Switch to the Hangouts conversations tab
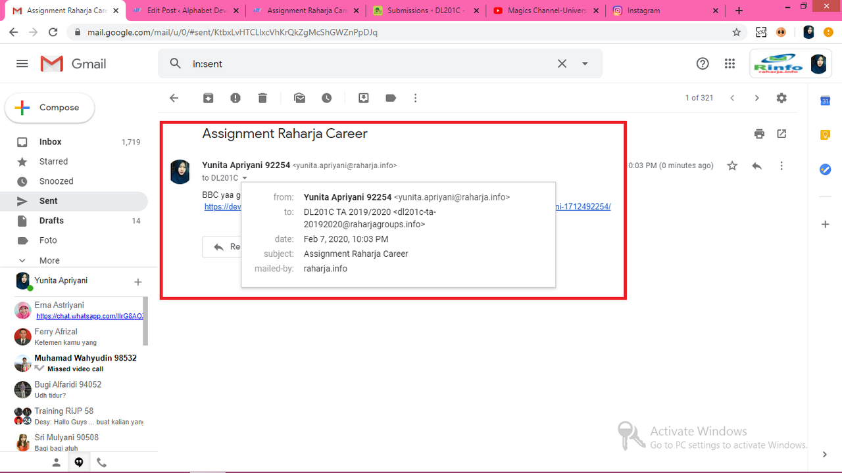Viewport: 842px width, 473px height. [x=79, y=462]
